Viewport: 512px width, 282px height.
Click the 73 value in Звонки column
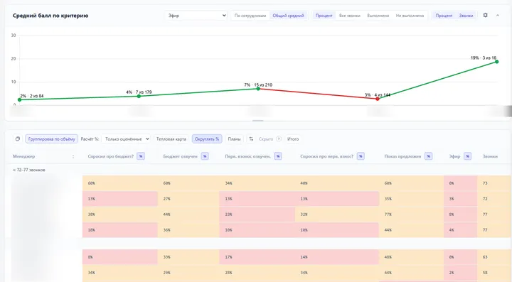click(x=485, y=183)
